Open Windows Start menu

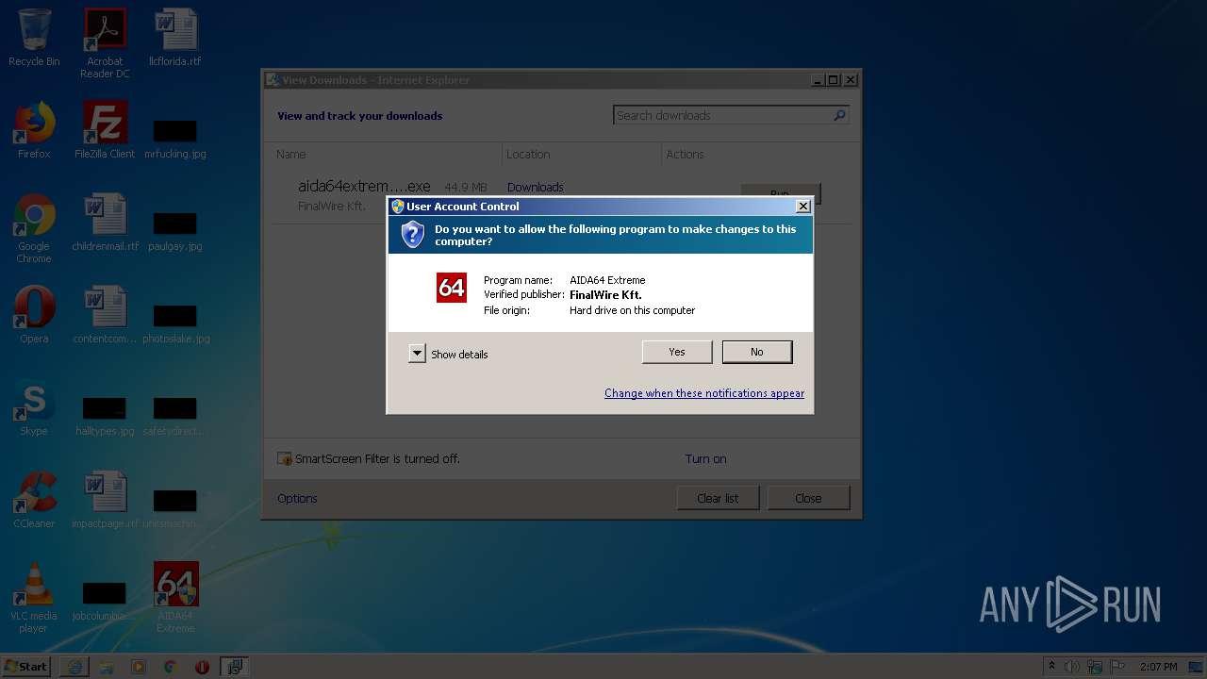[26, 666]
